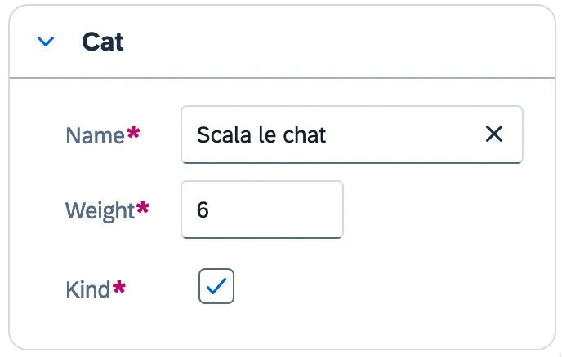Uncheck the Kind checkbox

(216, 286)
